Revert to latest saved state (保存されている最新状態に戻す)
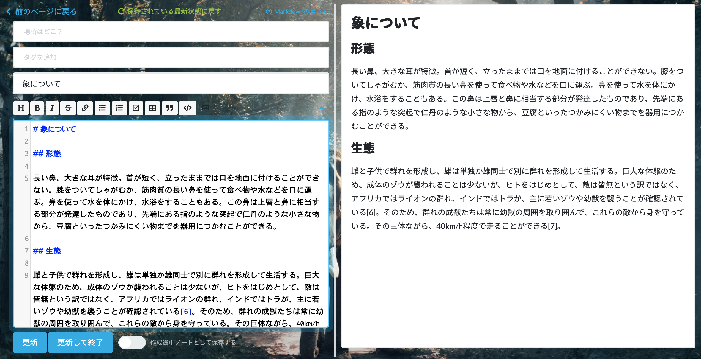Viewport: 701px width, 359px height. click(169, 11)
